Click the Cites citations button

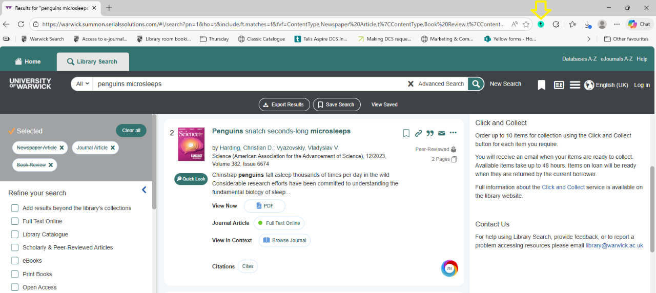click(x=248, y=266)
